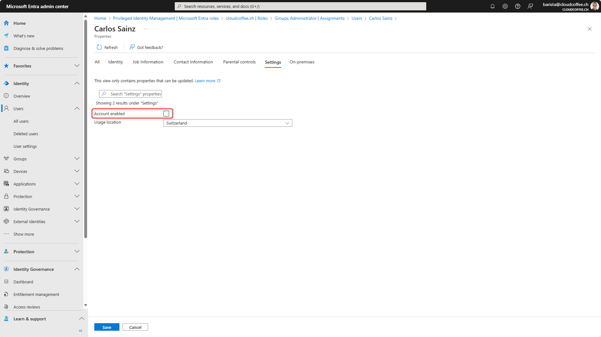Screen dimensions: 601x337
Task: Open the Parental controls tab
Action: 239,62
